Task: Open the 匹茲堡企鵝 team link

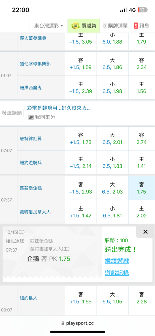Action: pyautogui.click(x=31, y=188)
